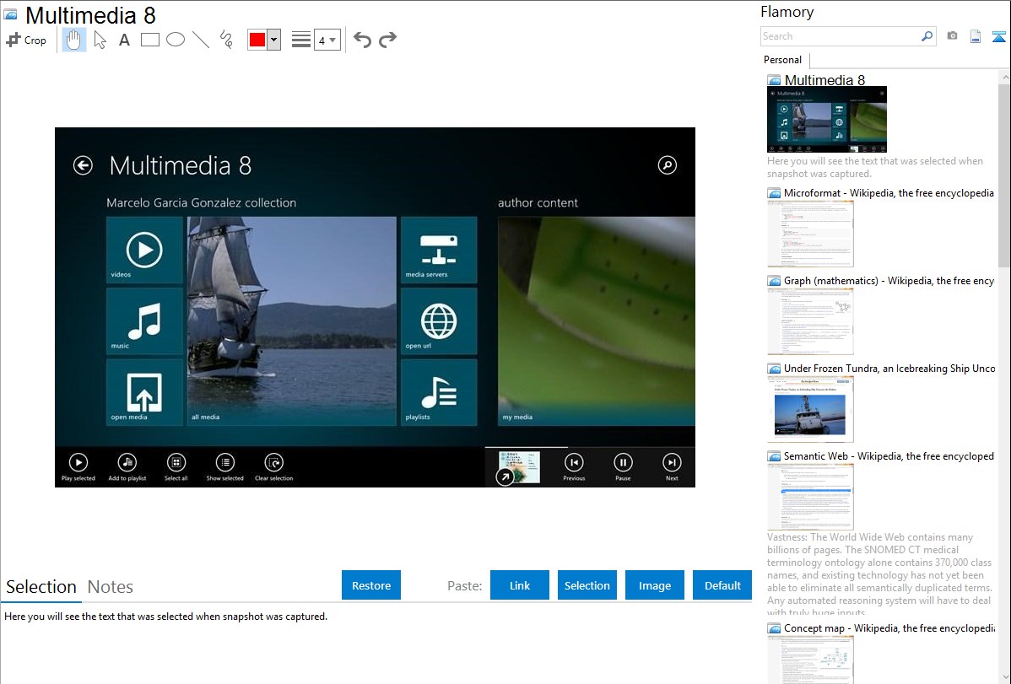The width and height of the screenshot is (1011, 684).
Task: Open the Graph (mathematics) snapshot thumbnail
Action: 810,321
